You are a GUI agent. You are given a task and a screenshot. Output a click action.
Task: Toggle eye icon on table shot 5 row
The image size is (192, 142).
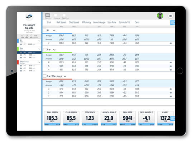click(x=171, y=66)
